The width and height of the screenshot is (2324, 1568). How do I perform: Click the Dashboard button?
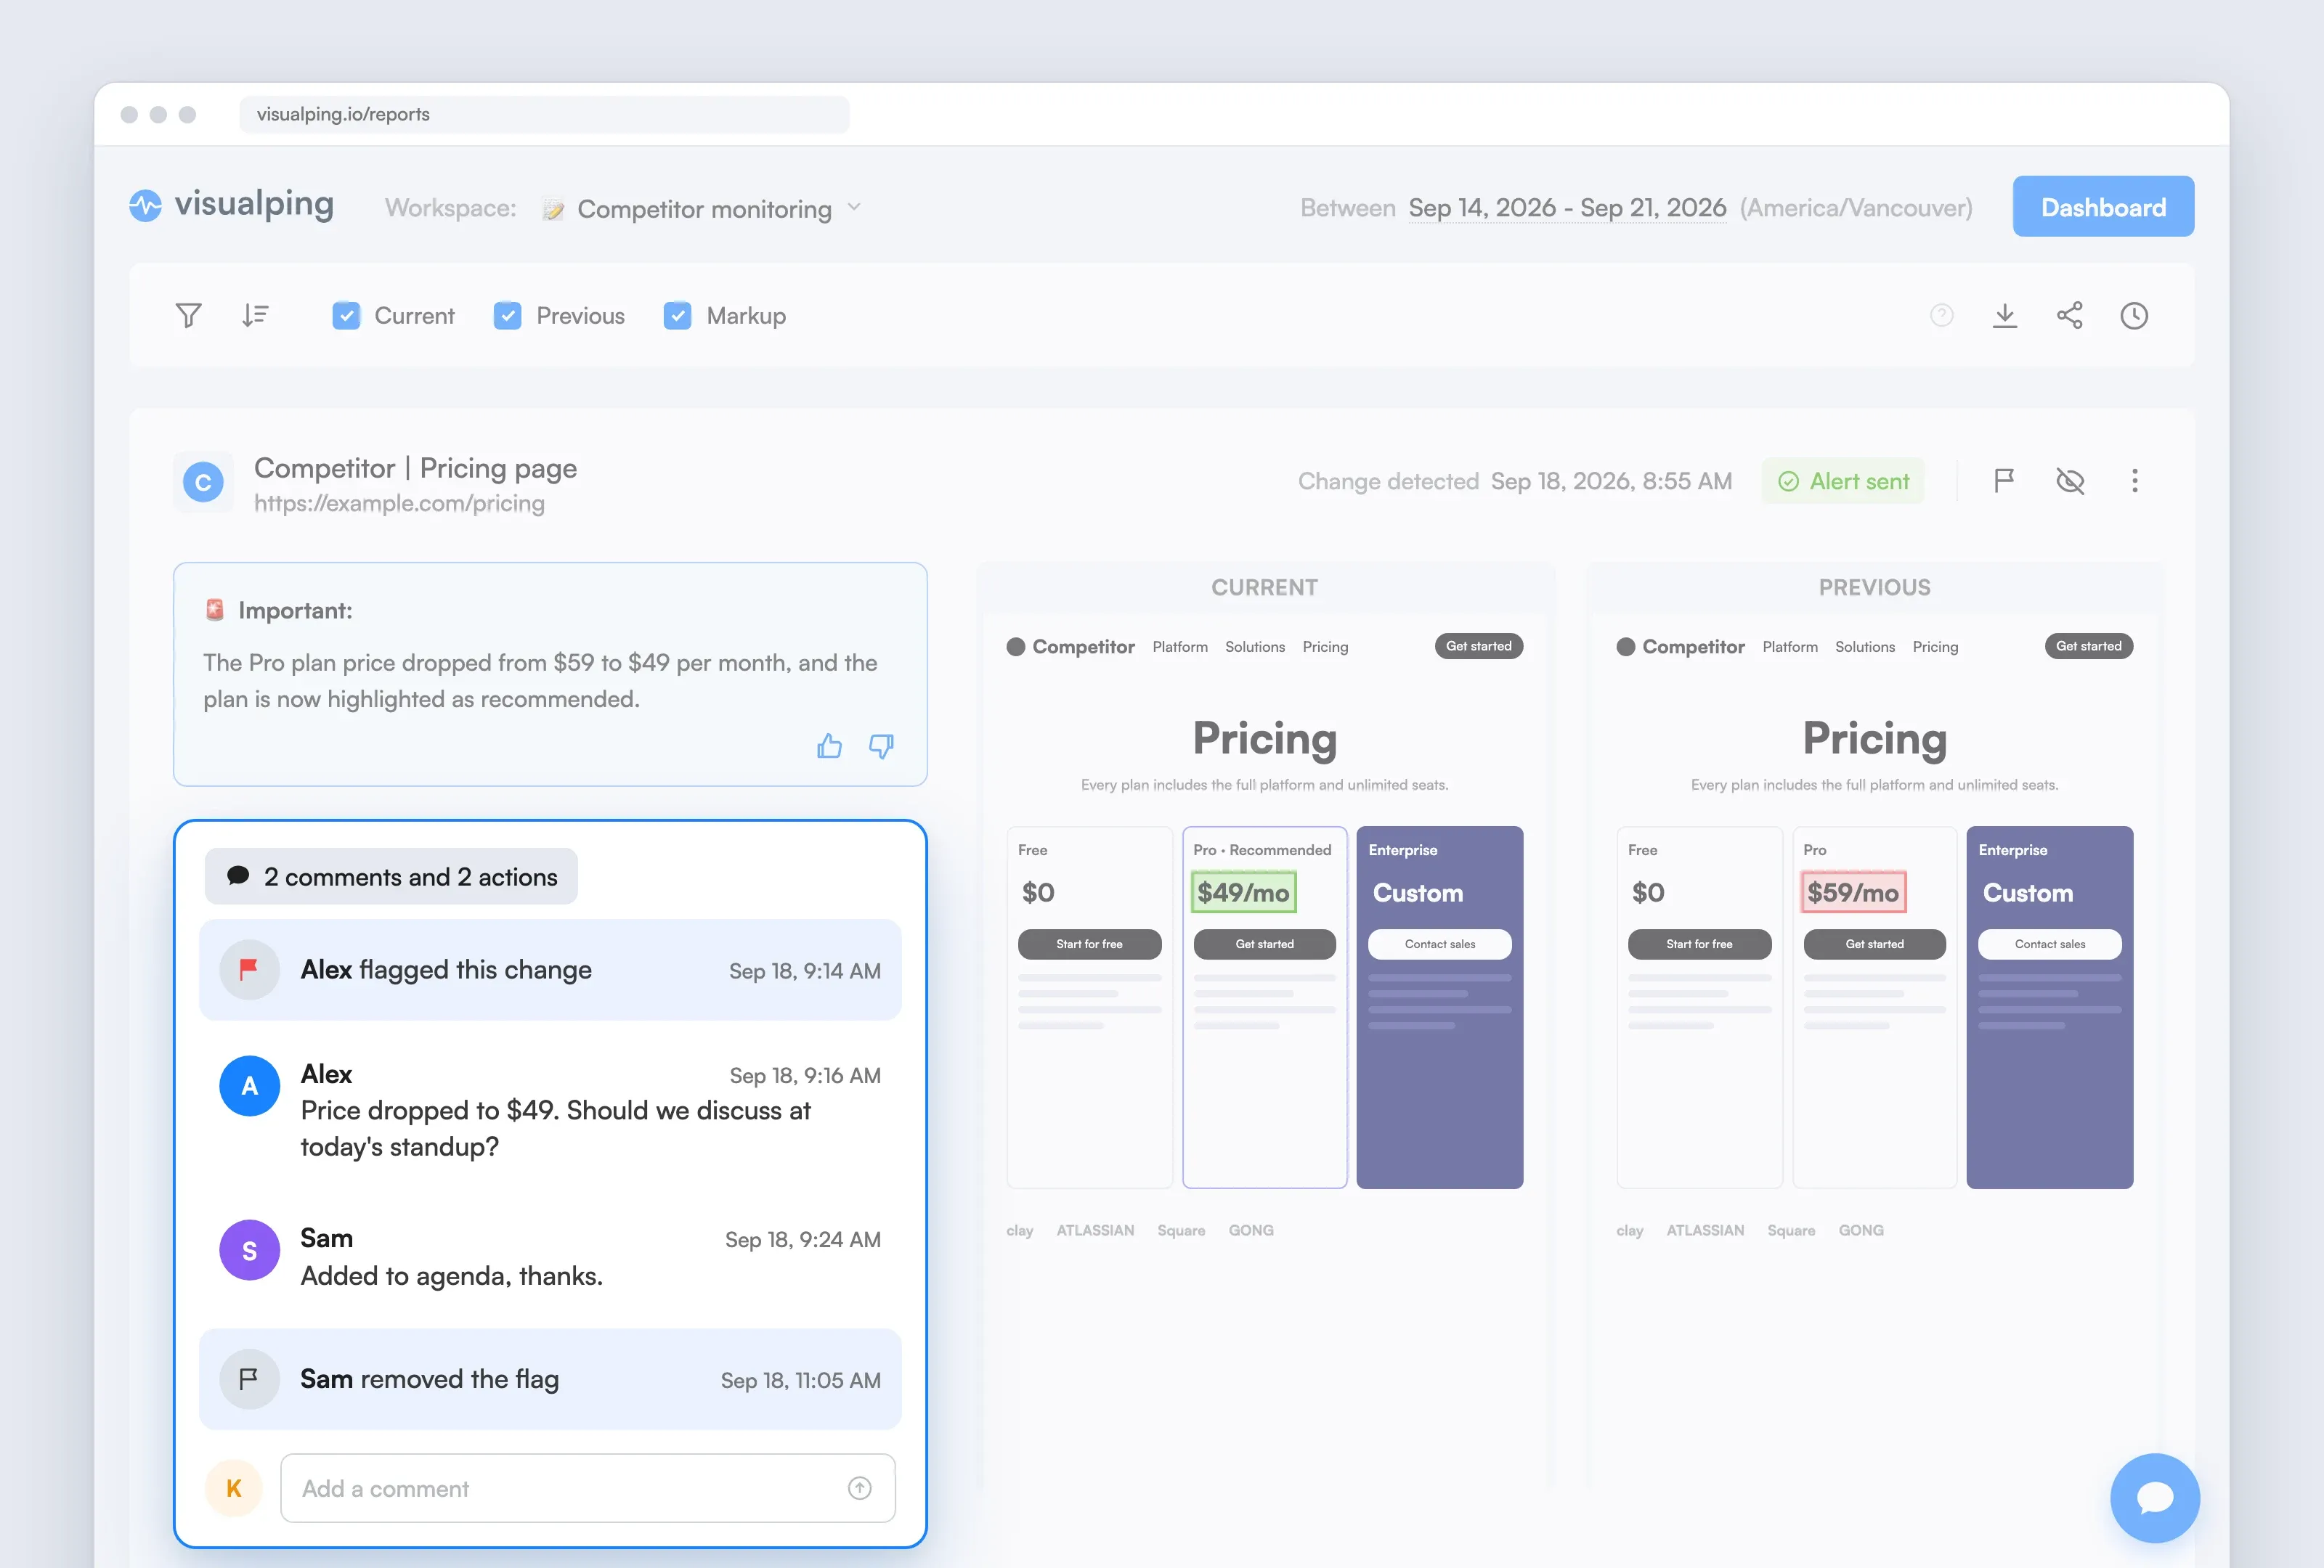click(x=2103, y=207)
